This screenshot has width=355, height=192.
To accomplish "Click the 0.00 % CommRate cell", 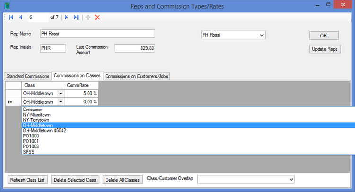I will click(x=81, y=102).
